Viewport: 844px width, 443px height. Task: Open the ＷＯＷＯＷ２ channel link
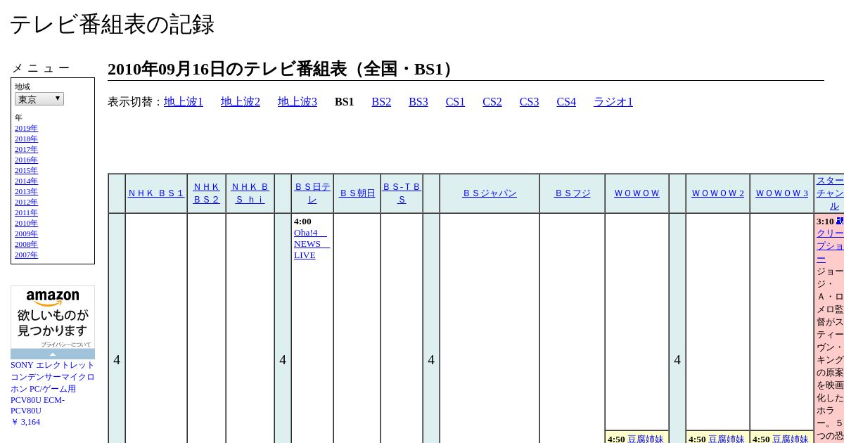coord(718,193)
